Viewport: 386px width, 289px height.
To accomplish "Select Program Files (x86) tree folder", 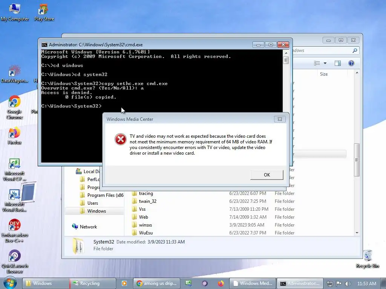I will (x=101, y=195).
